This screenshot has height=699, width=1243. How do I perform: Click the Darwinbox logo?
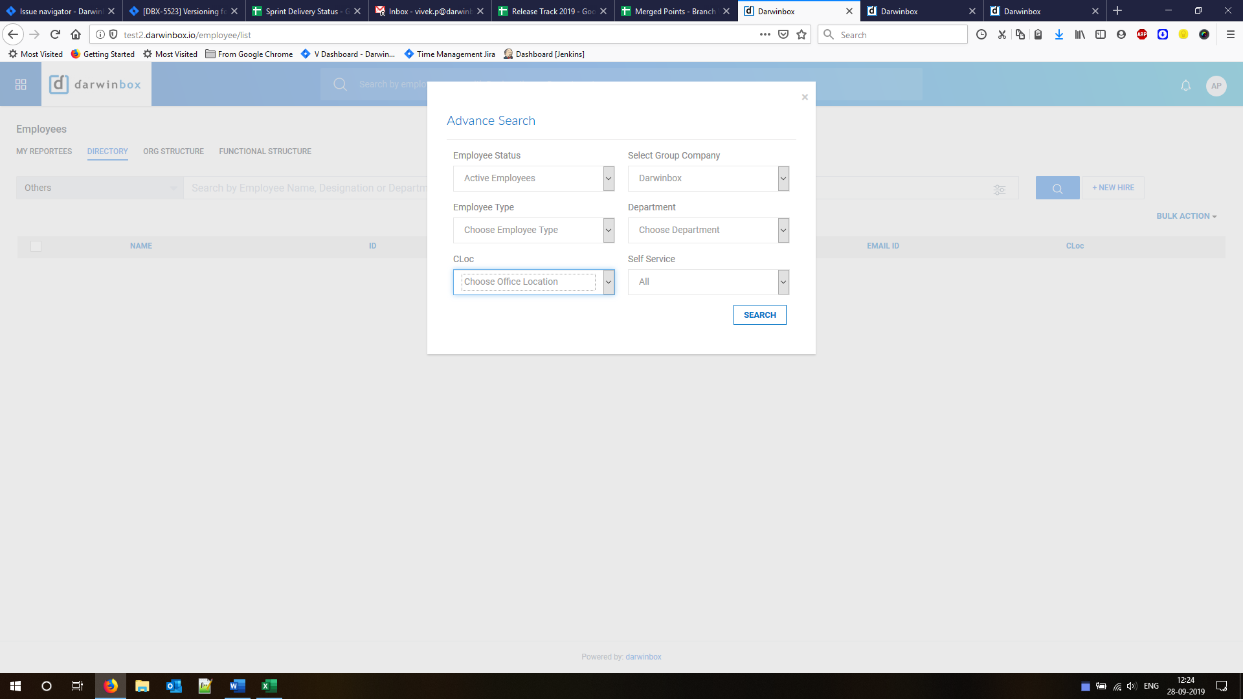pos(96,85)
